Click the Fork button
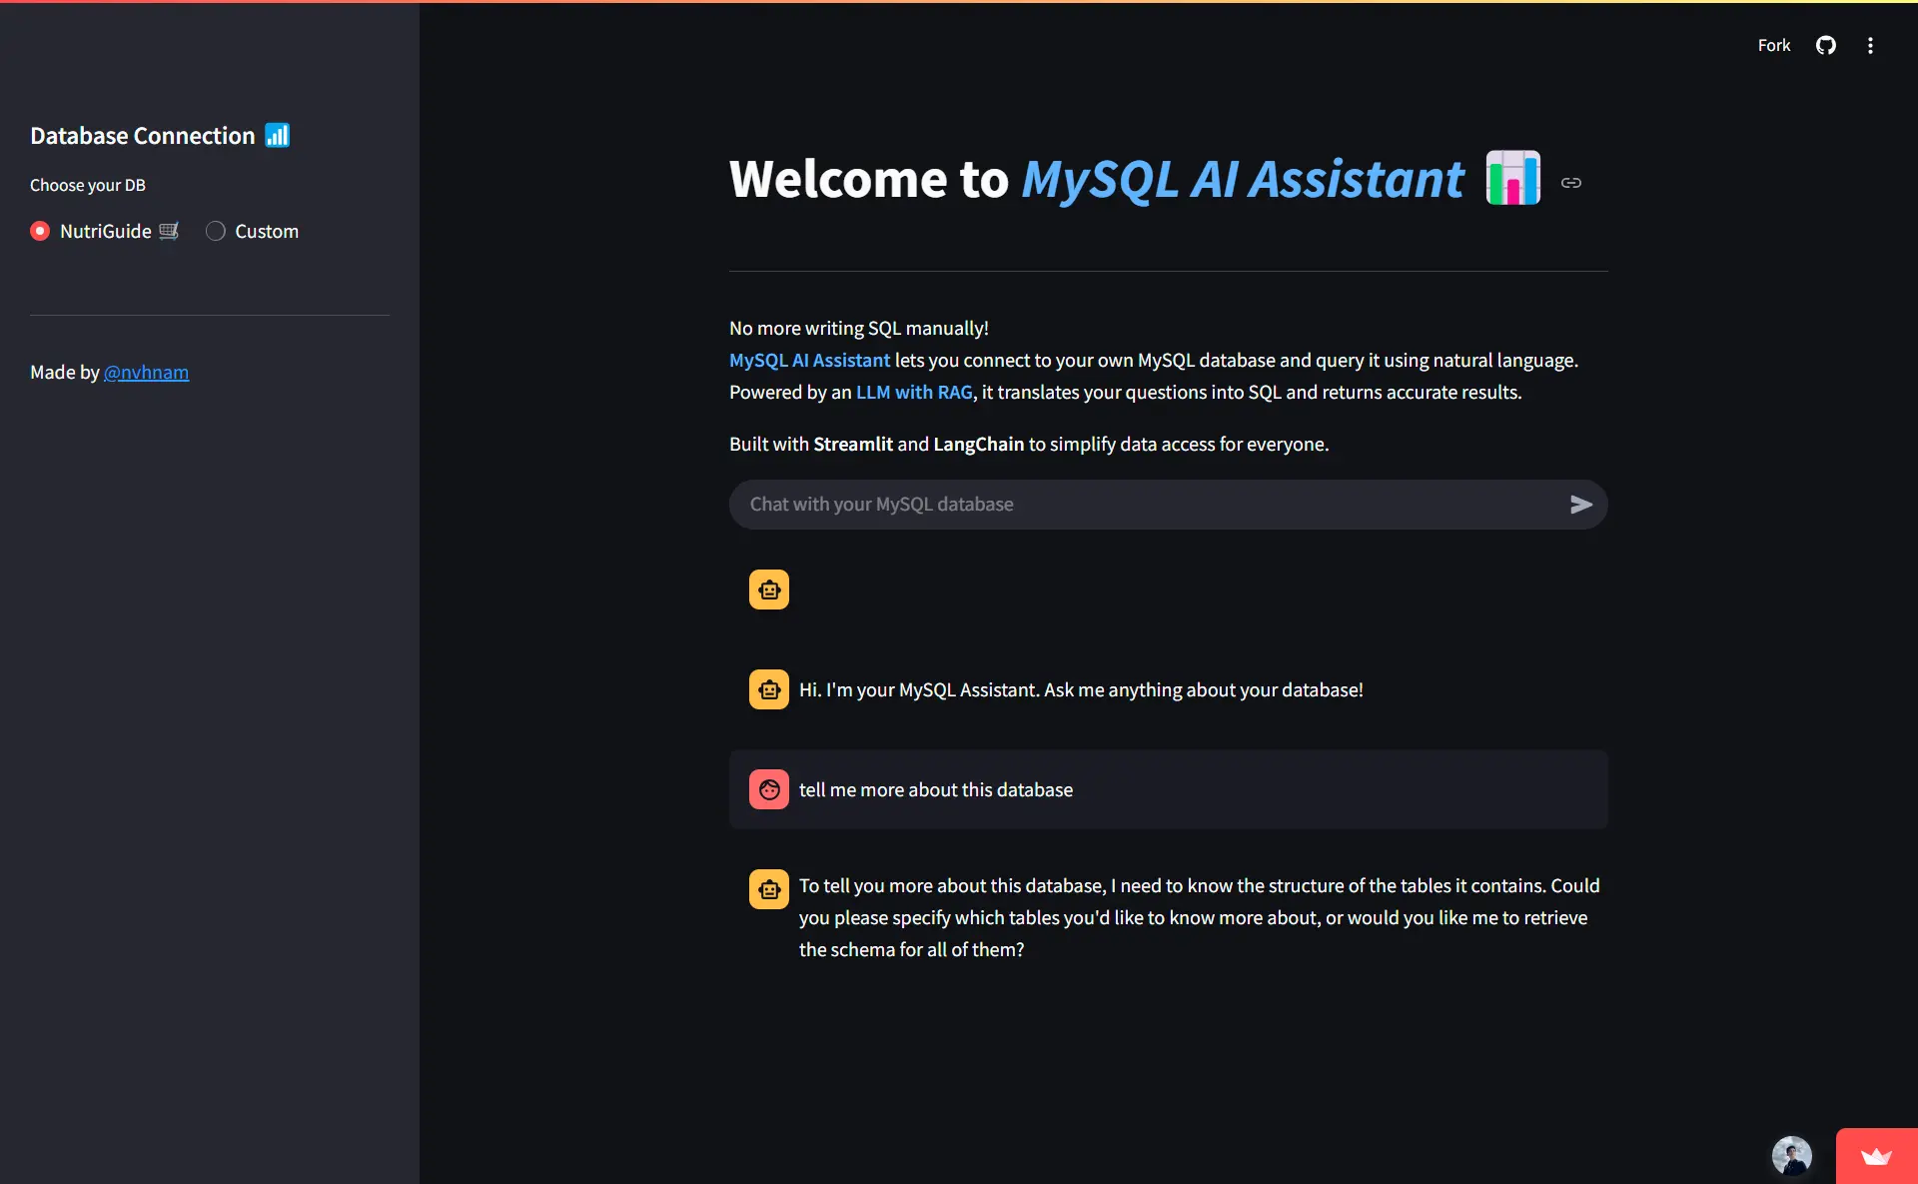 1774,45
